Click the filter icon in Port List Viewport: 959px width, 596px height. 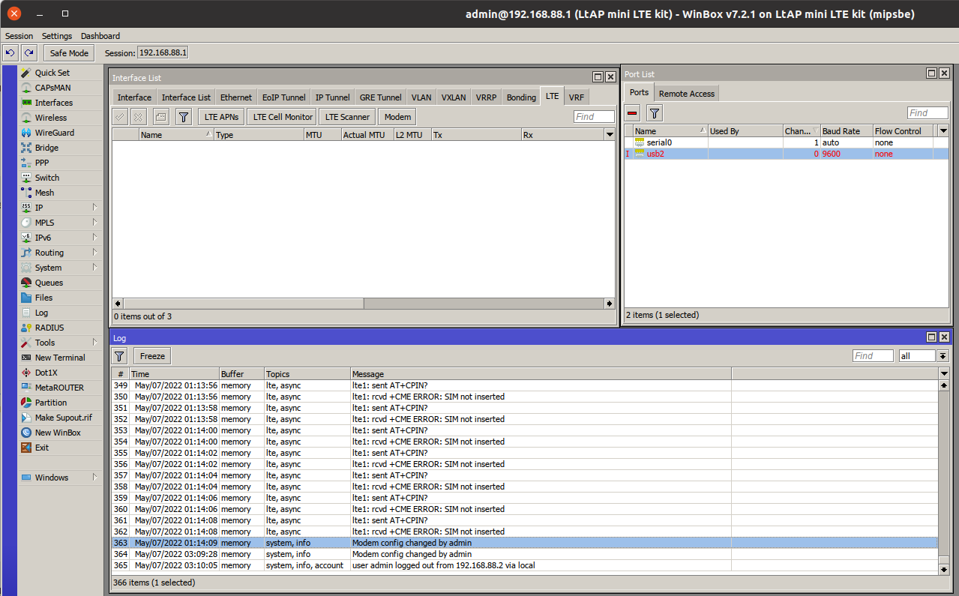pyautogui.click(x=655, y=113)
